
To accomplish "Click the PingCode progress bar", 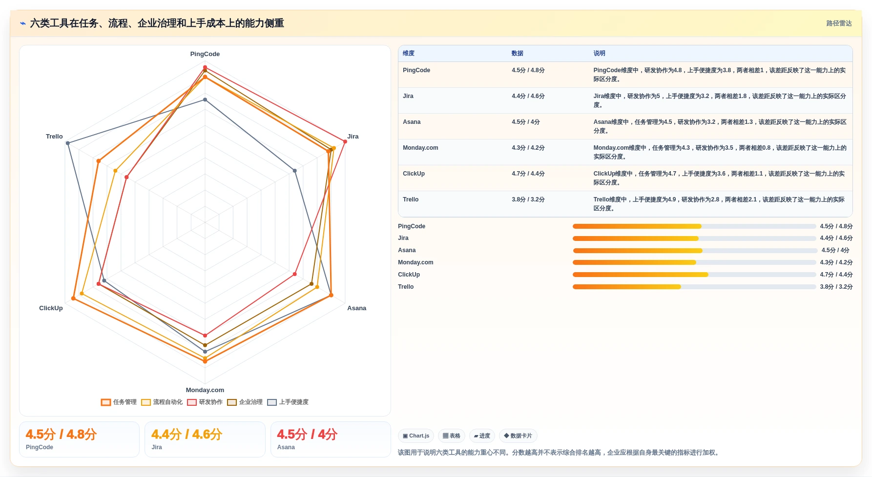I will point(694,226).
